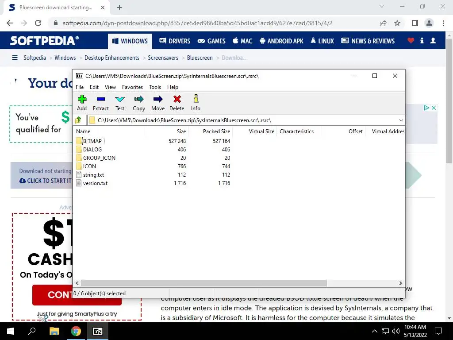Open Softpedia GAMES section
Screen dimensions: 453x340
coord(211,41)
